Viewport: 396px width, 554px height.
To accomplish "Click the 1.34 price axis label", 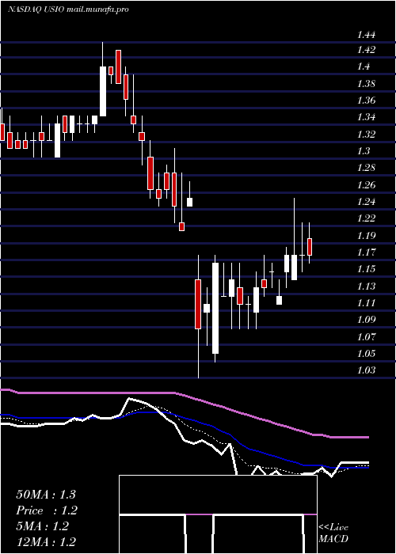I will tap(366, 117).
